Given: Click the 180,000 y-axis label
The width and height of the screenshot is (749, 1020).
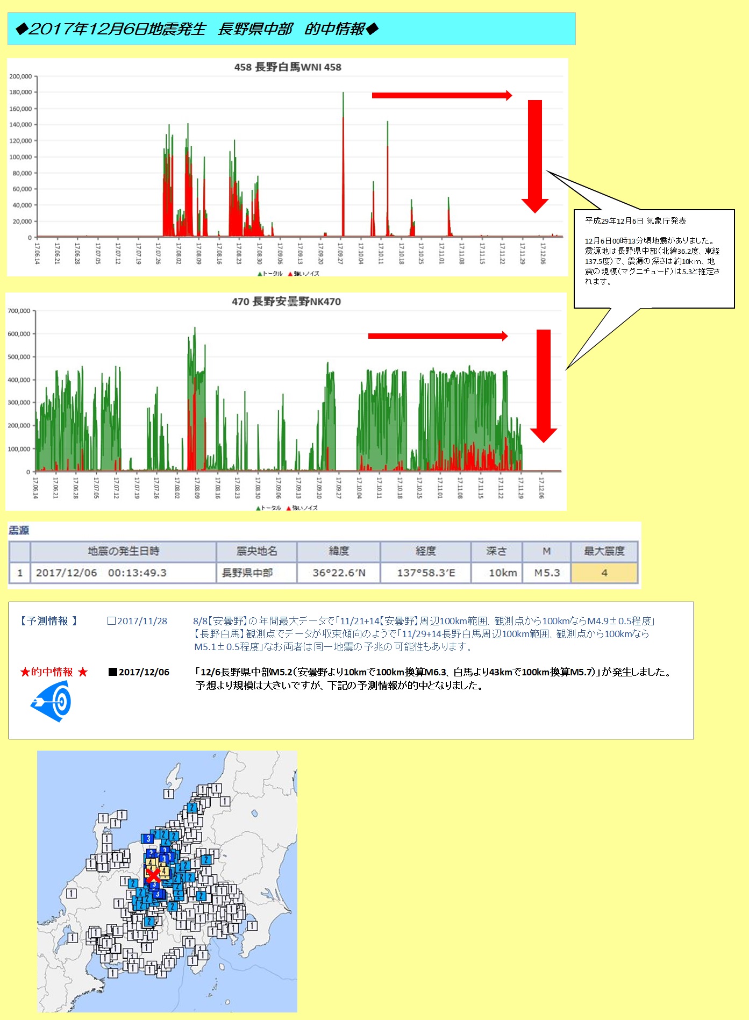Looking at the screenshot, I should [20, 92].
